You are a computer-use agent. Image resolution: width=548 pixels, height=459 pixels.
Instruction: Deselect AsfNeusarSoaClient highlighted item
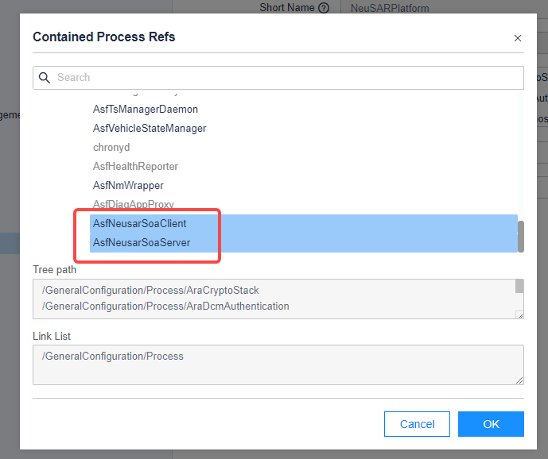139,223
